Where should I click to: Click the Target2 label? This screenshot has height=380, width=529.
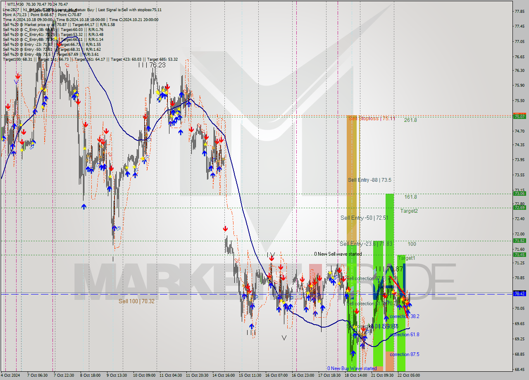(409, 211)
